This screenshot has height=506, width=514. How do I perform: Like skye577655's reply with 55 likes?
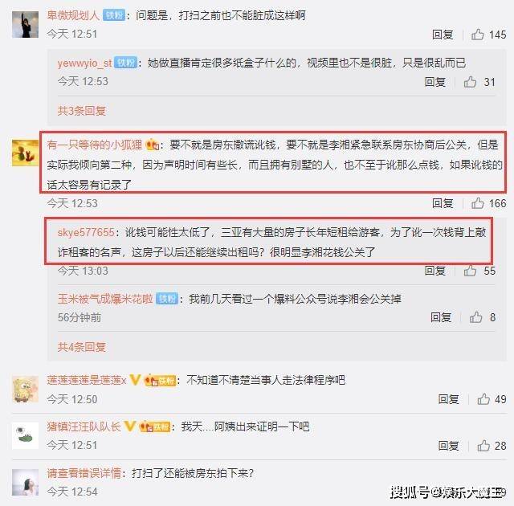470,271
